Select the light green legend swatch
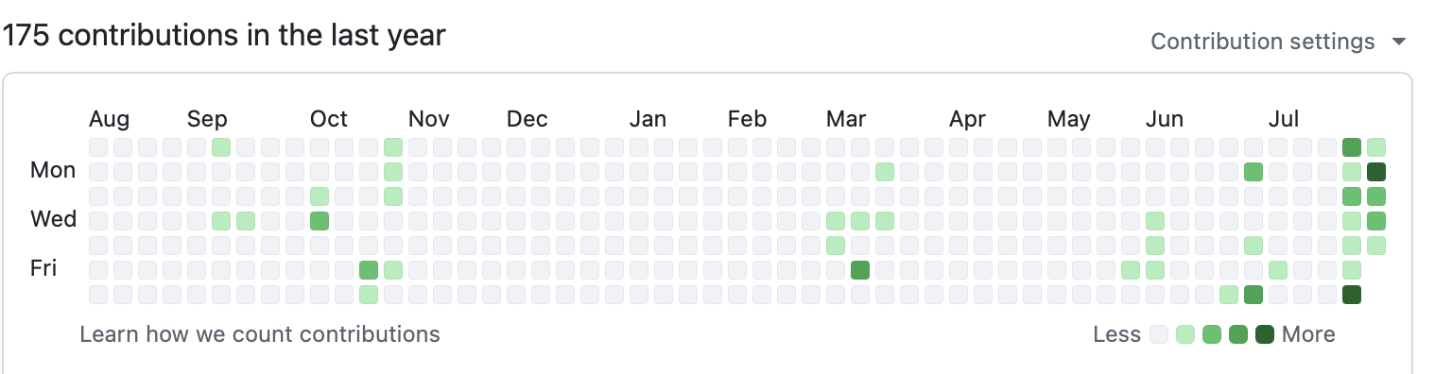The image size is (1435, 374). click(1185, 334)
